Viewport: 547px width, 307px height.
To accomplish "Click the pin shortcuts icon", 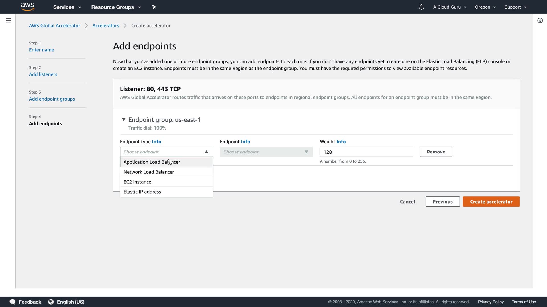I will (x=154, y=7).
